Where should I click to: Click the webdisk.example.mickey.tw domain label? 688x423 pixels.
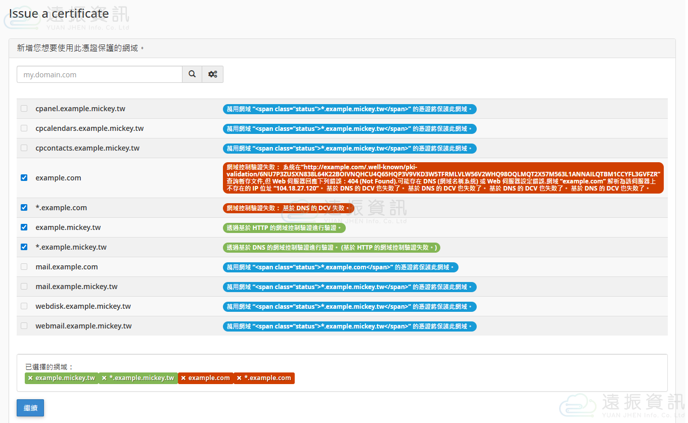tap(83, 306)
